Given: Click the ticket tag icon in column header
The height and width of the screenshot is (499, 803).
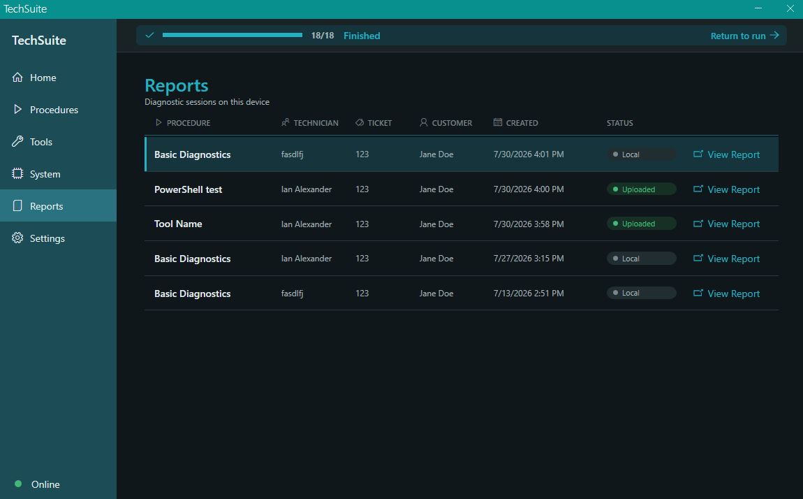Looking at the screenshot, I should tap(360, 122).
